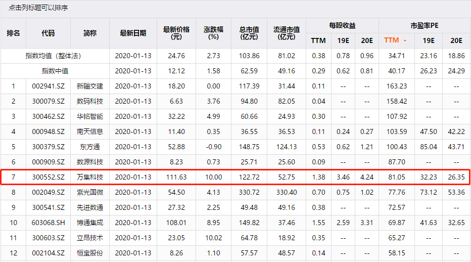Screen dimensions: 471x262
Task: Open stock 先进数通
Action: click(90, 207)
